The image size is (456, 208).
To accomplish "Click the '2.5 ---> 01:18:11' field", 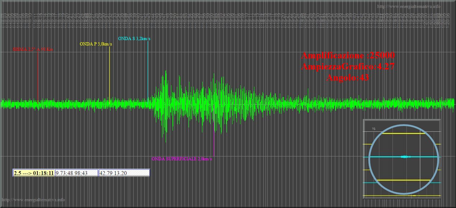I will tap(34, 173).
